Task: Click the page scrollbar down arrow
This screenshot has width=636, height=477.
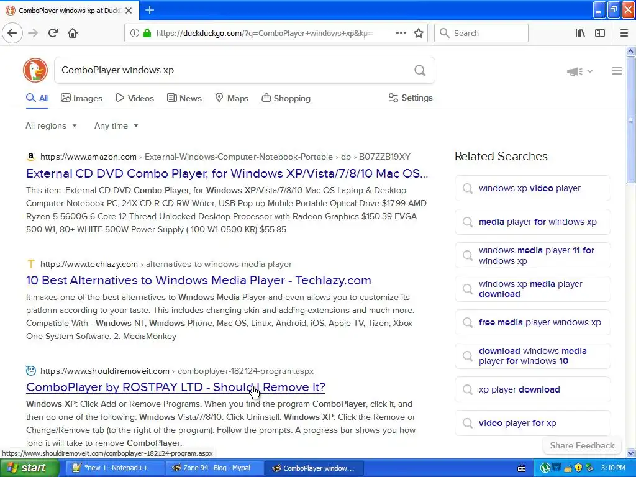Action: pos(630,453)
